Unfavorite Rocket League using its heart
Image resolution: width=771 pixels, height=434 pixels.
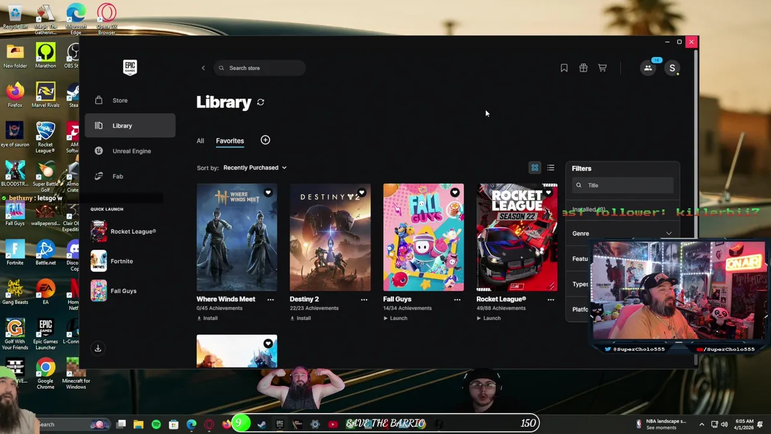(x=548, y=193)
